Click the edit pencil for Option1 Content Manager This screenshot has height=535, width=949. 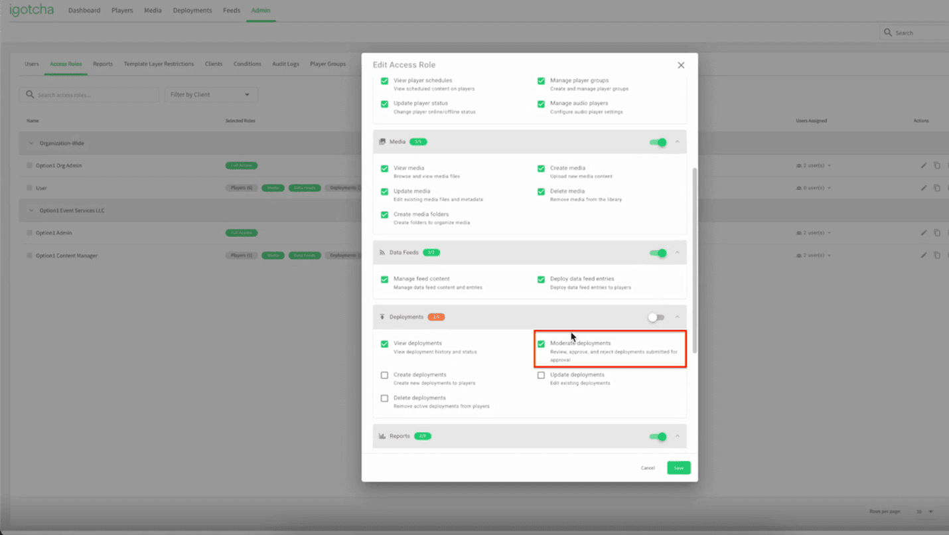pos(924,256)
